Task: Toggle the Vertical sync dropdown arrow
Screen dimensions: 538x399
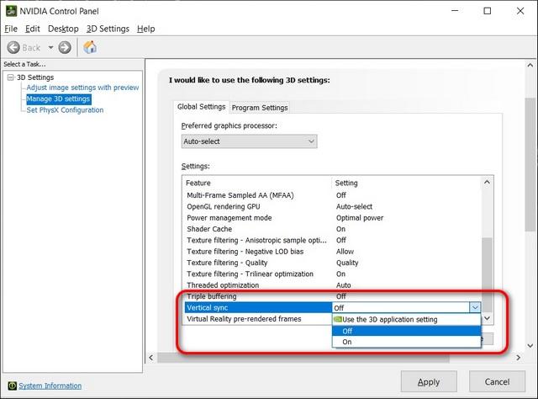Action: point(475,307)
